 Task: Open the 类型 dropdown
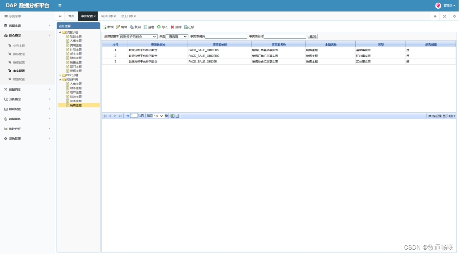pos(177,36)
